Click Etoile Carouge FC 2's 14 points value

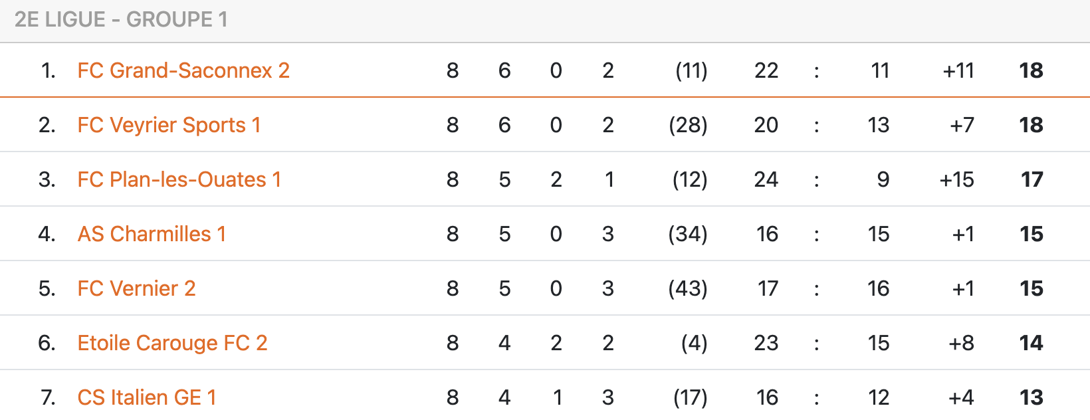tap(1031, 343)
